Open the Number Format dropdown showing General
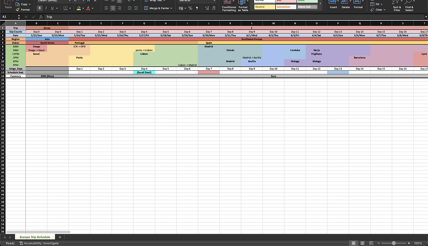 pyautogui.click(x=196, y=1)
